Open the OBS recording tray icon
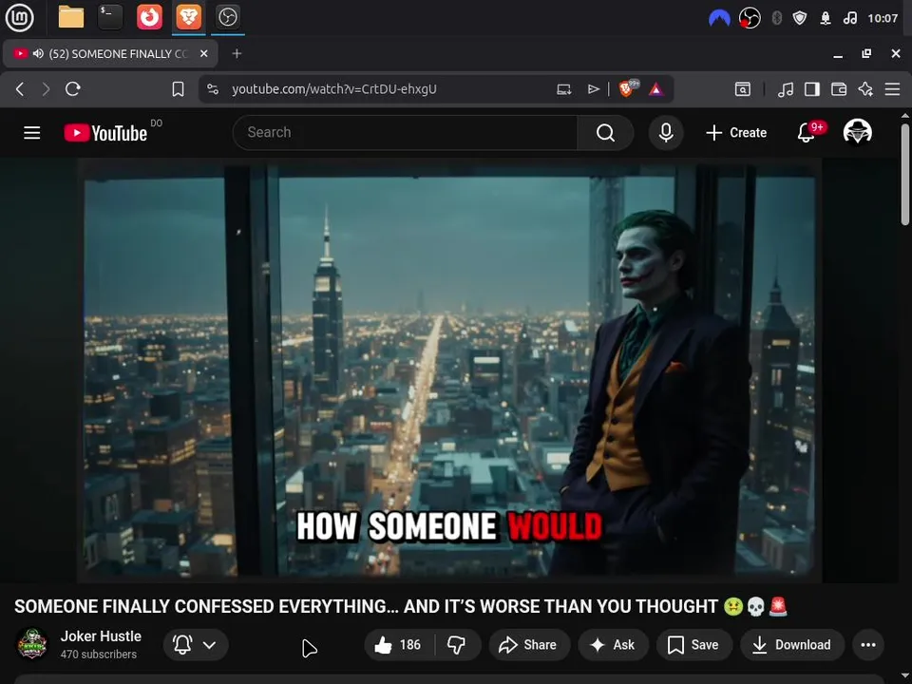 tap(750, 19)
